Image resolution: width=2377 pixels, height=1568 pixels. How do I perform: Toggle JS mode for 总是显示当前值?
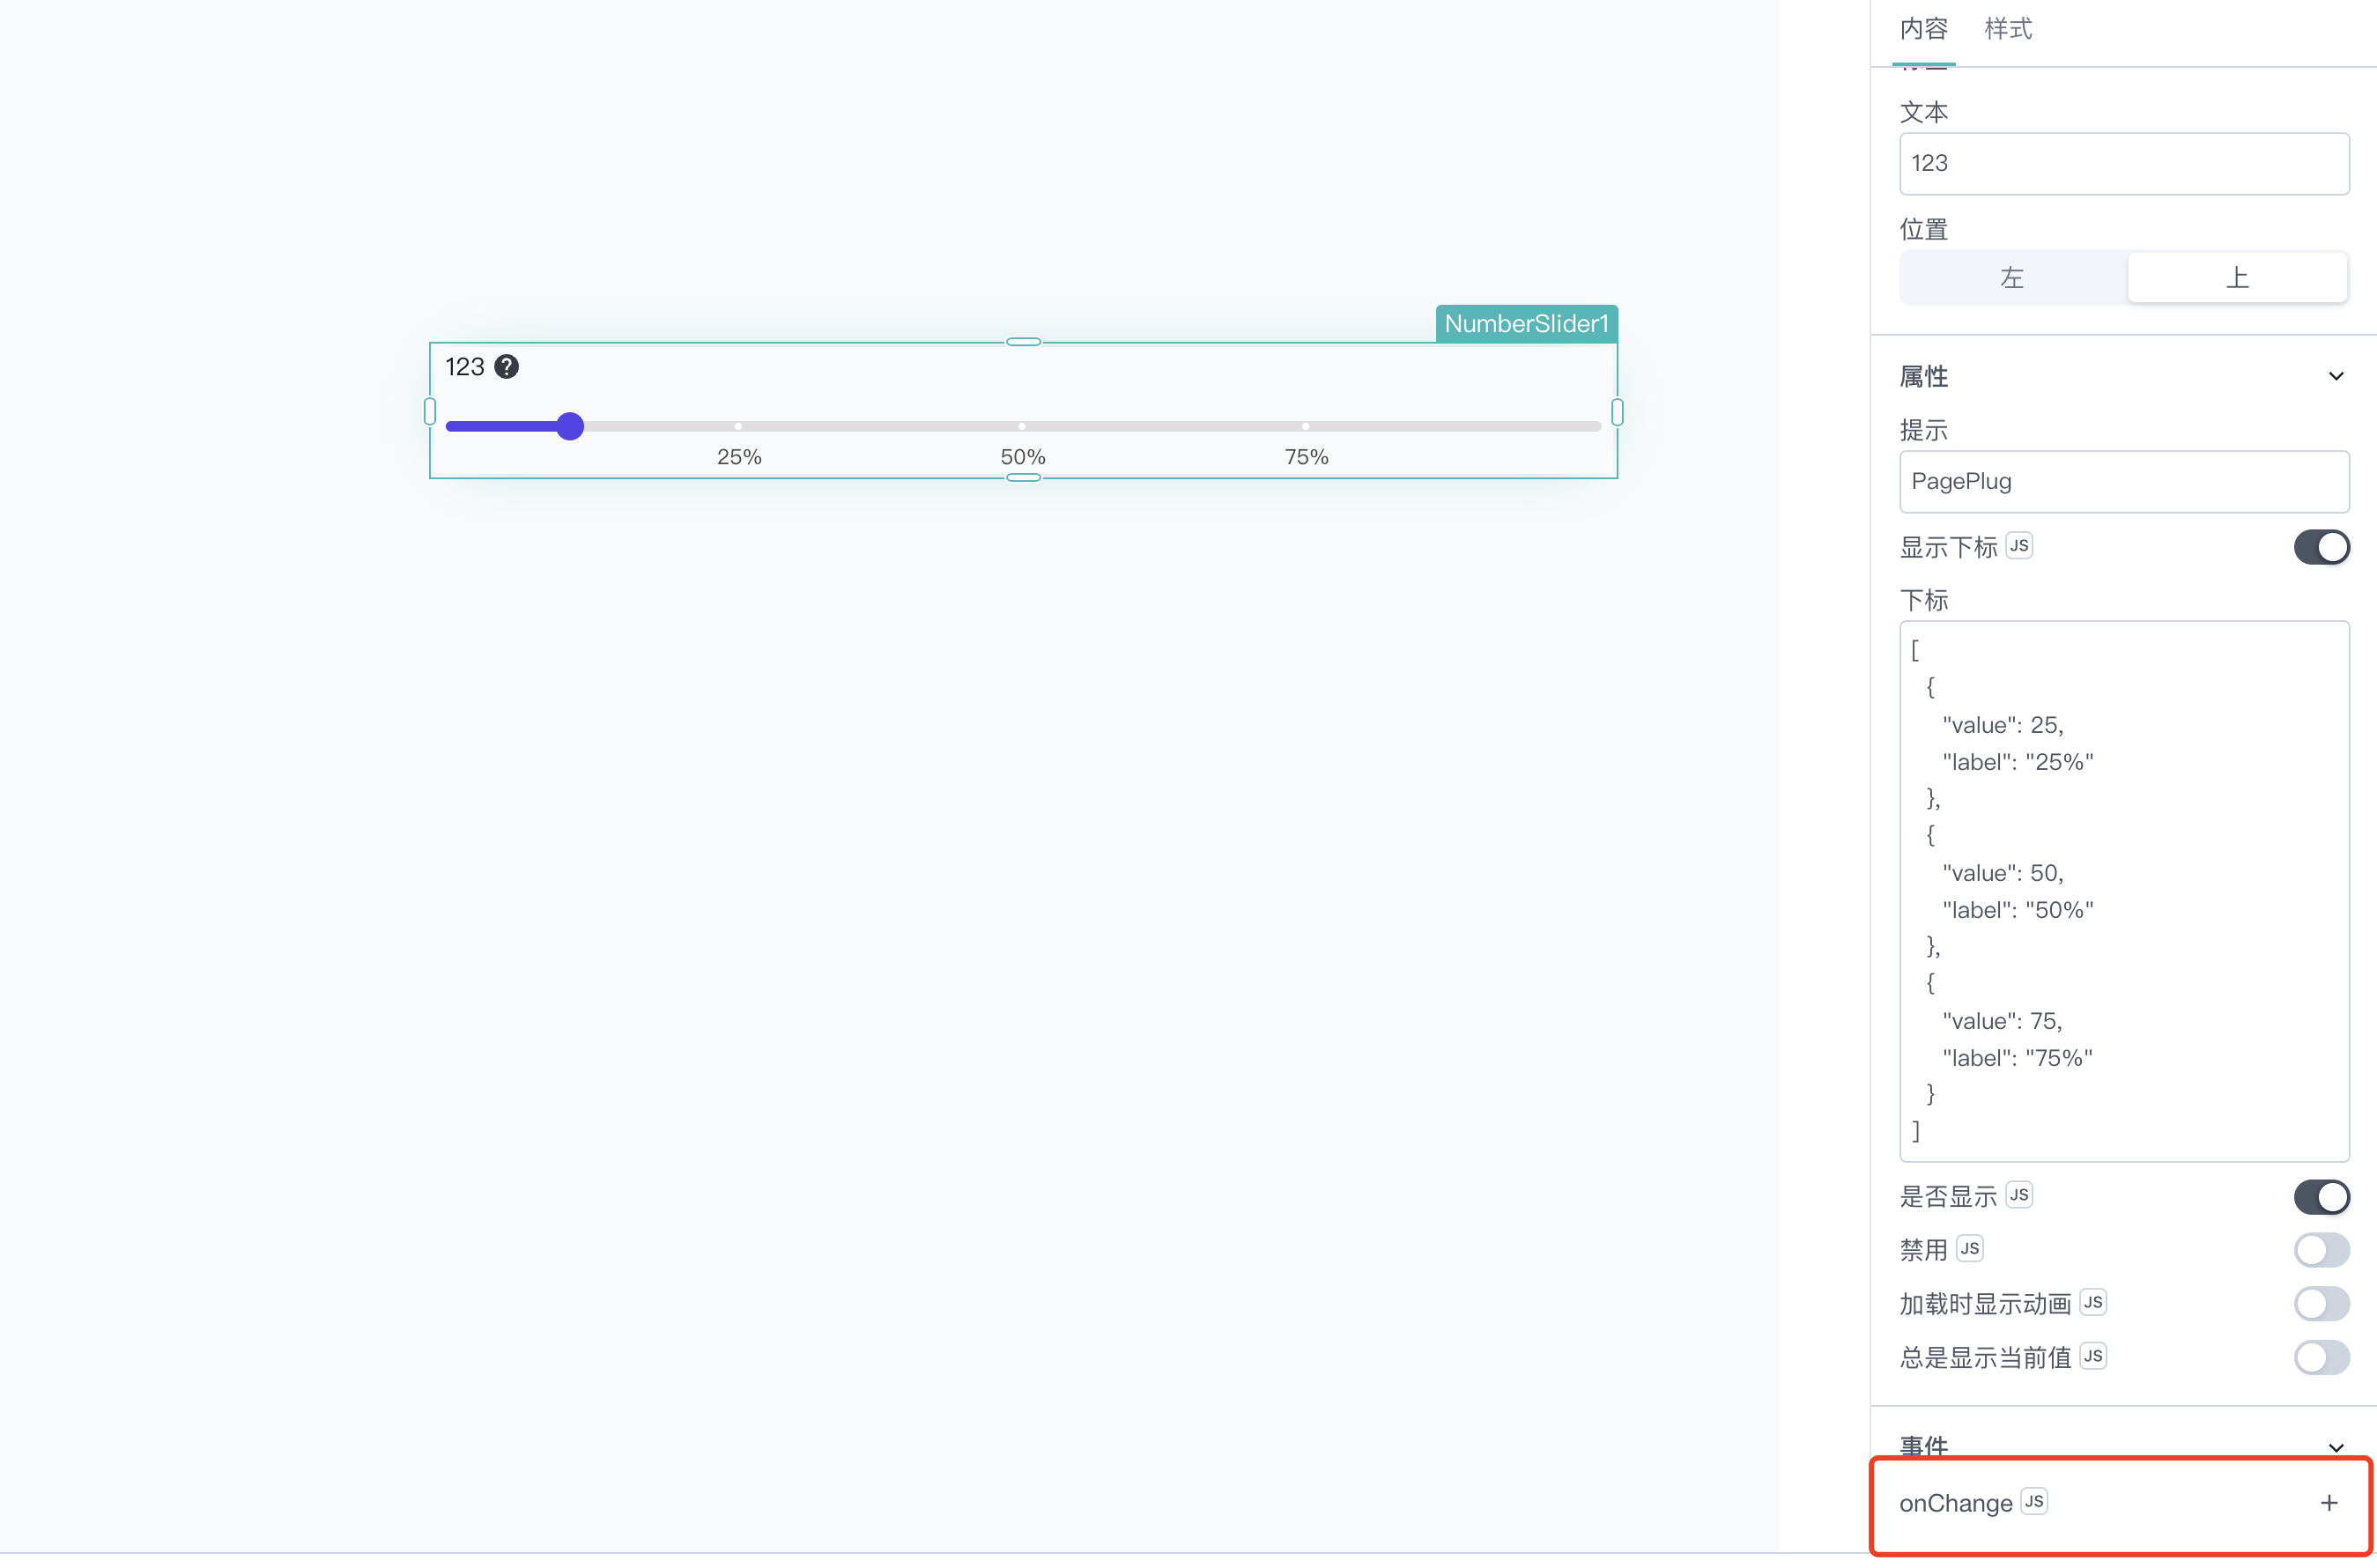[2092, 1356]
